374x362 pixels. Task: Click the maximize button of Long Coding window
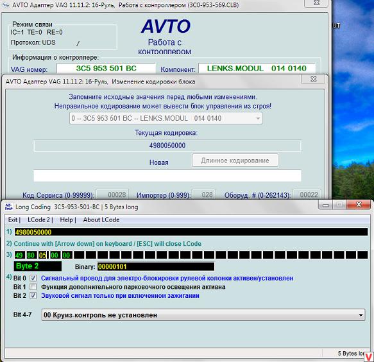tap(339, 205)
